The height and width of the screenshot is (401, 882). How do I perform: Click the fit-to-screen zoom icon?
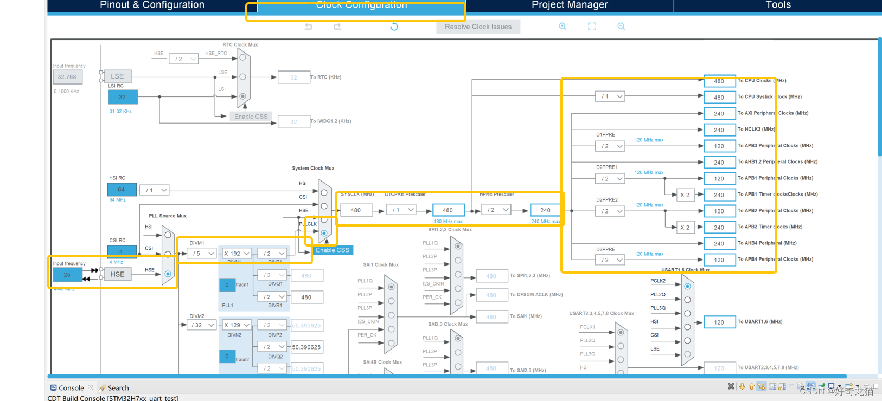(x=592, y=27)
